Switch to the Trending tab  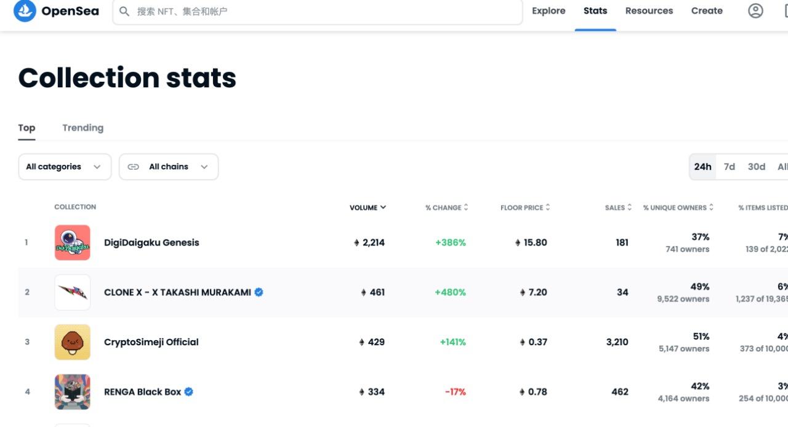(82, 128)
